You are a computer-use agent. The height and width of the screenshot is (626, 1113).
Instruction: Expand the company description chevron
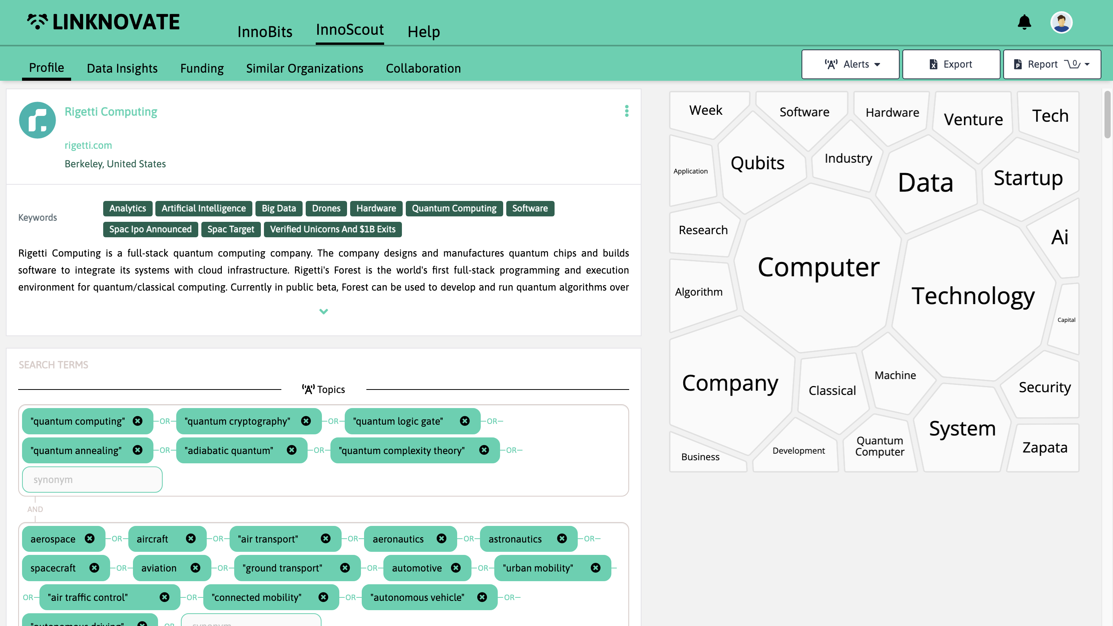(323, 311)
